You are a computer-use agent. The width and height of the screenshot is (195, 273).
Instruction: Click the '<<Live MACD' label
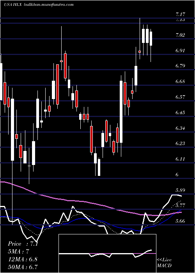tap(164, 263)
